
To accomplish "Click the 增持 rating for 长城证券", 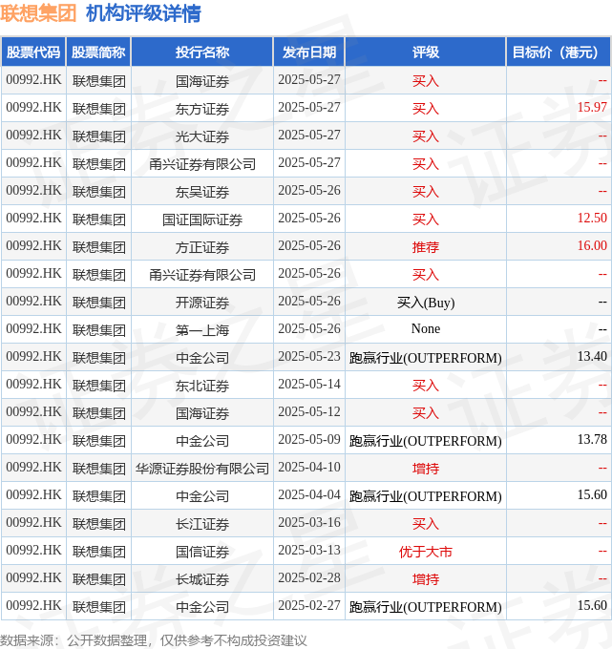I will pos(425,579).
